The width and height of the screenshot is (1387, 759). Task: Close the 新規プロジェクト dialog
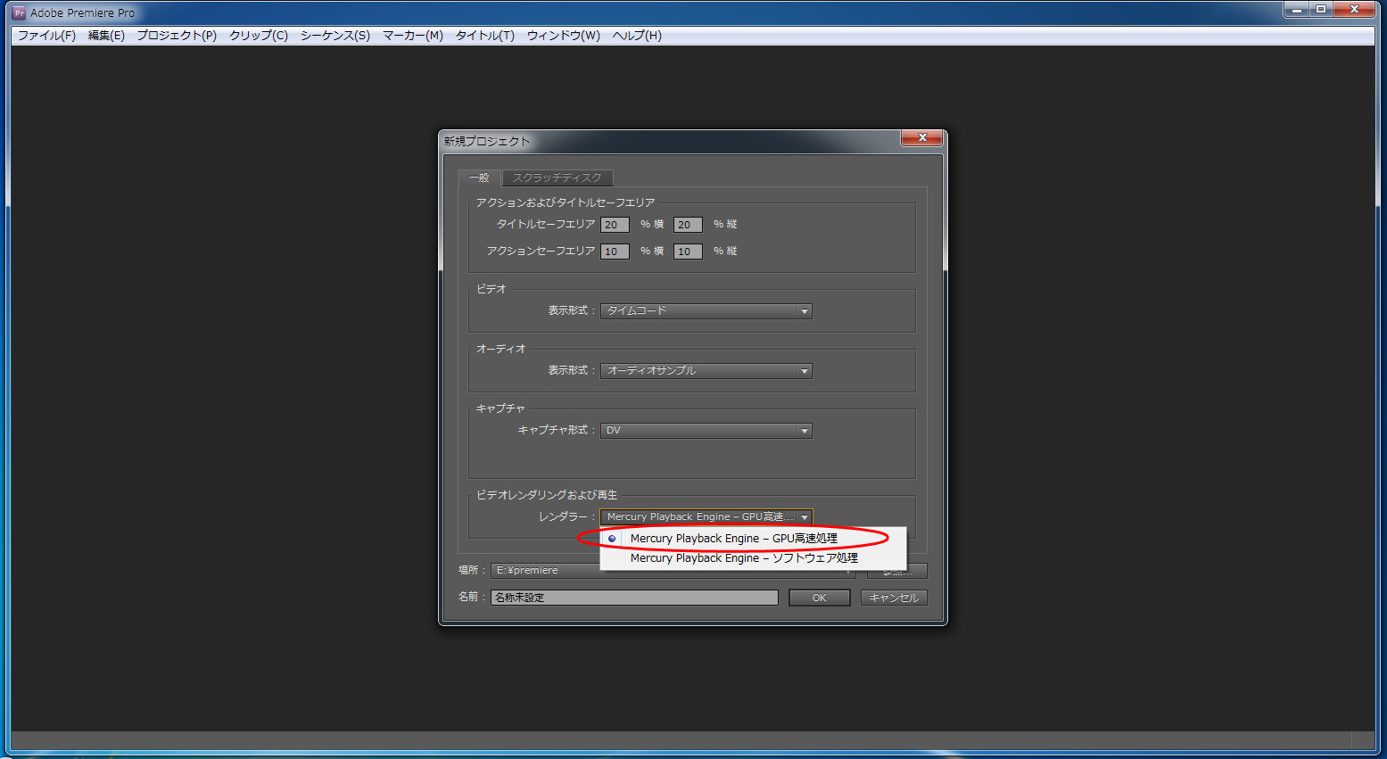point(922,137)
